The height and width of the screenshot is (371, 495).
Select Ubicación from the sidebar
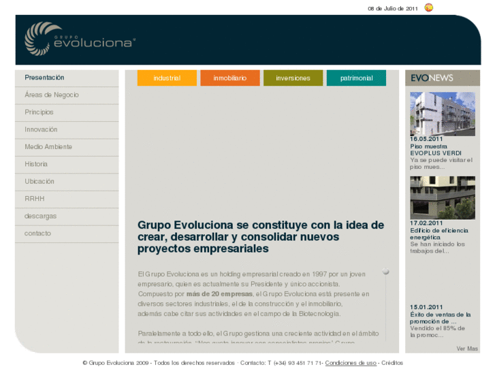tap(39, 182)
